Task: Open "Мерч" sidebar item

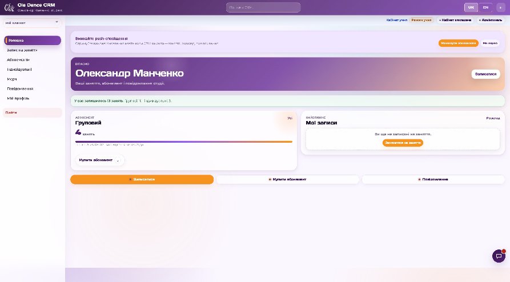Action: coord(33,79)
